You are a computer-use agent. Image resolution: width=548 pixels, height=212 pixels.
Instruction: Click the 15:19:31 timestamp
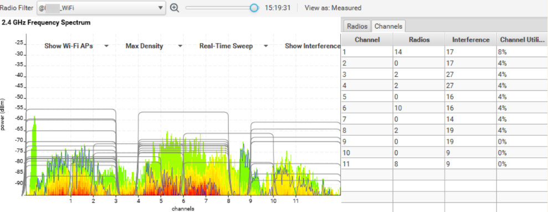tap(278, 8)
